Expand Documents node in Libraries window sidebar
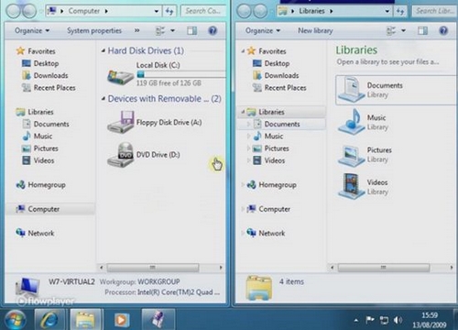Viewport: 458px width, 330px height. (x=248, y=124)
